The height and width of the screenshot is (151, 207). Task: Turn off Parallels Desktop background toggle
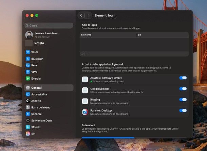[183, 111]
